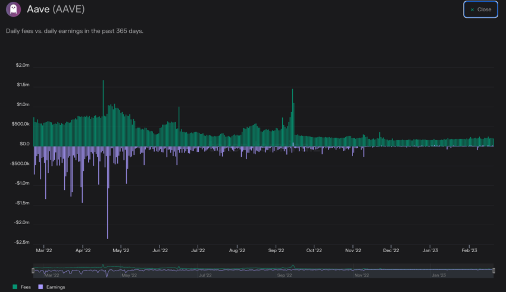The width and height of the screenshot is (506, 292).
Task: Click the tallest green fee spike in April
Action: 103,113
